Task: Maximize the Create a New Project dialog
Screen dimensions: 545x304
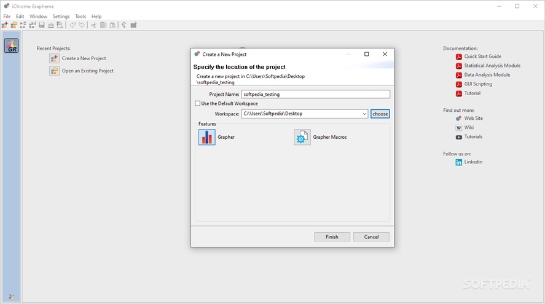Action: [x=366, y=54]
